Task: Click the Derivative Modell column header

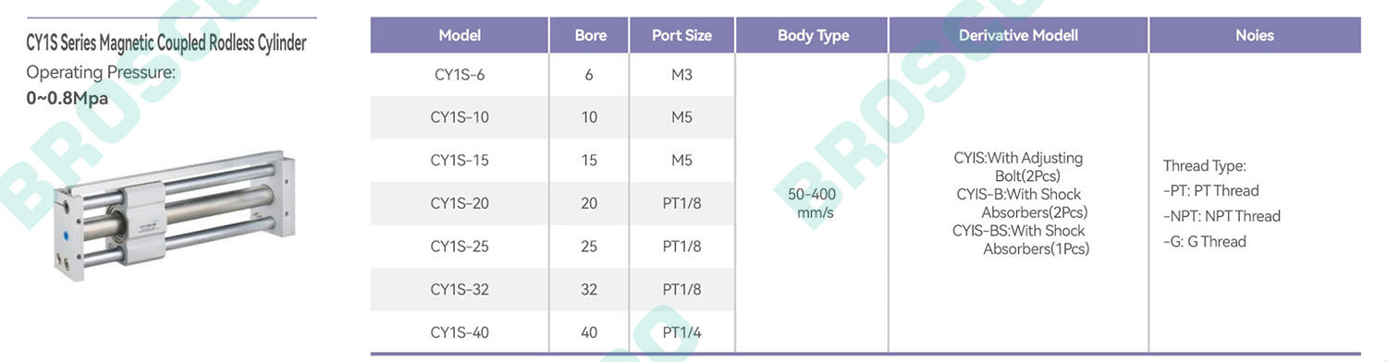Action: click(x=1018, y=35)
